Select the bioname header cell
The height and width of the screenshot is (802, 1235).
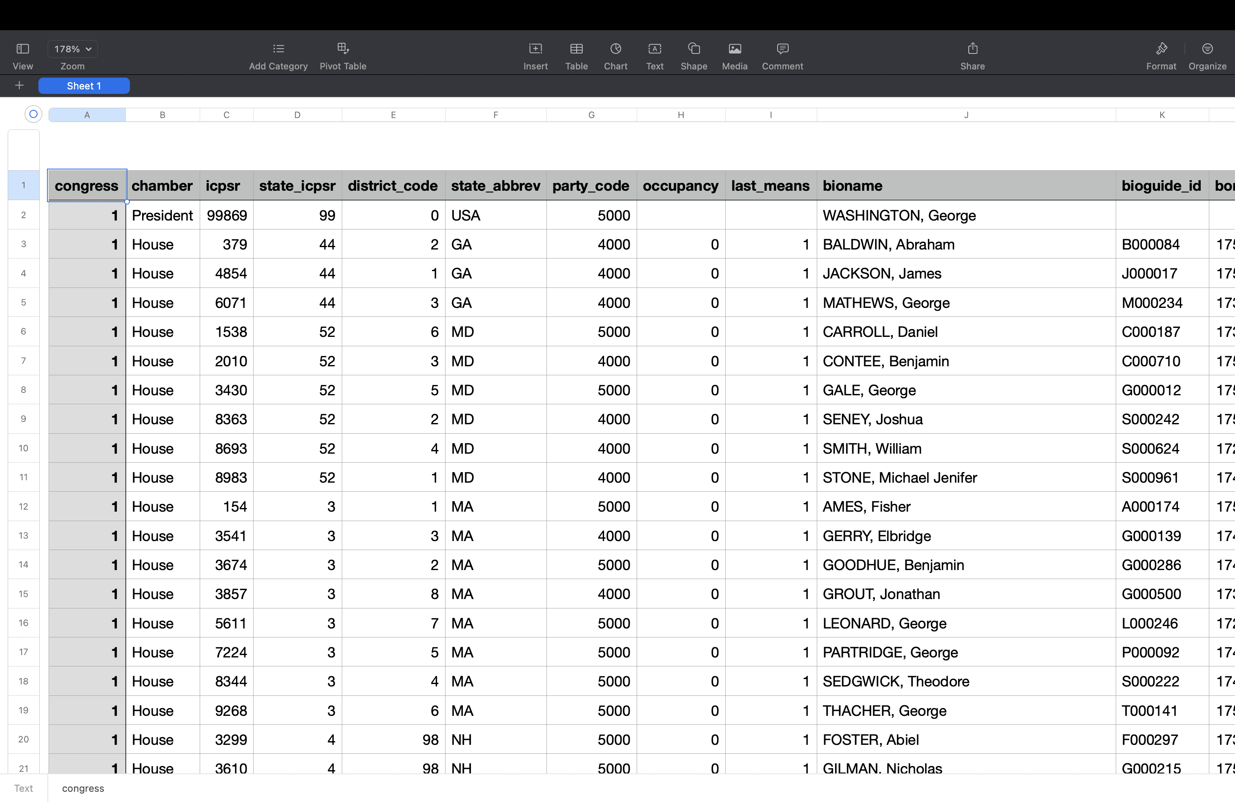(966, 186)
